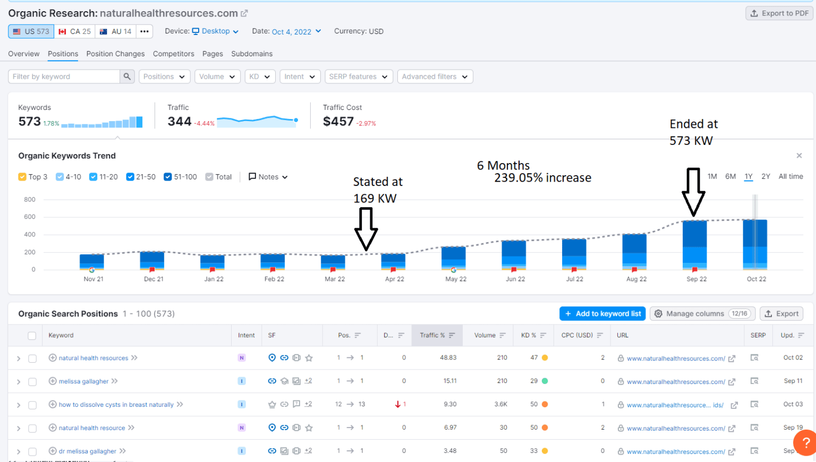Open the Notes dropdown on the chart
Image resolution: width=816 pixels, height=462 pixels.
pyautogui.click(x=268, y=177)
